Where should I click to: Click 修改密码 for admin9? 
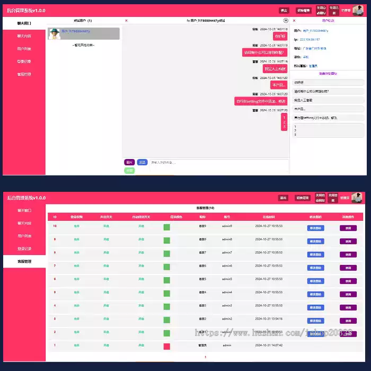pyautogui.click(x=316, y=228)
